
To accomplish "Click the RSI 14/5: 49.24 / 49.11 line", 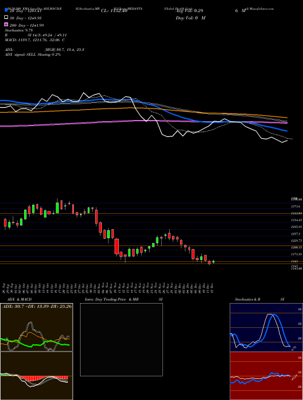I will pyautogui.click(x=36, y=35).
